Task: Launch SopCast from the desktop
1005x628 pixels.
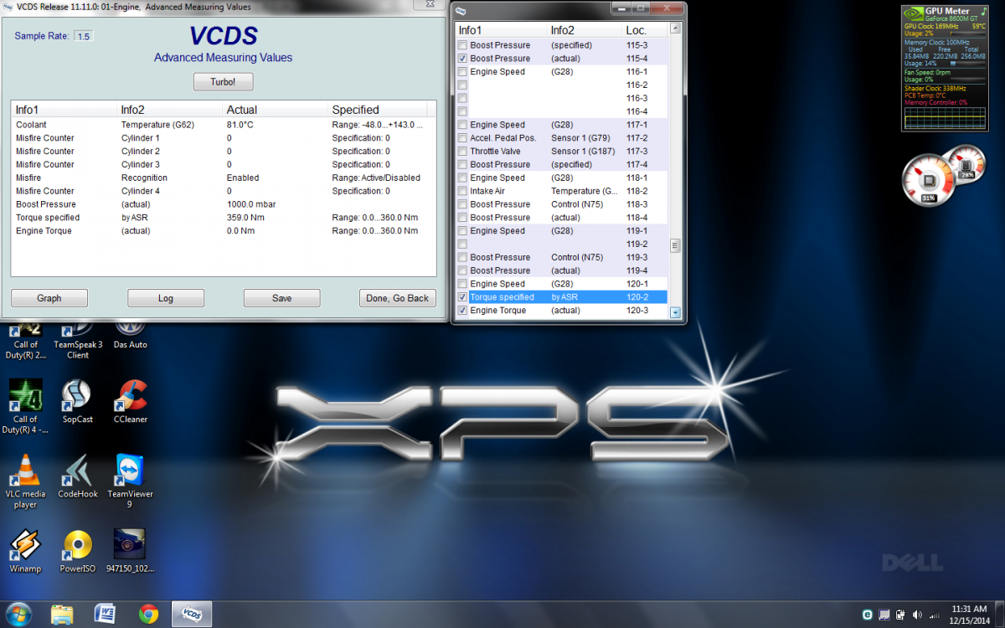Action: tap(77, 402)
